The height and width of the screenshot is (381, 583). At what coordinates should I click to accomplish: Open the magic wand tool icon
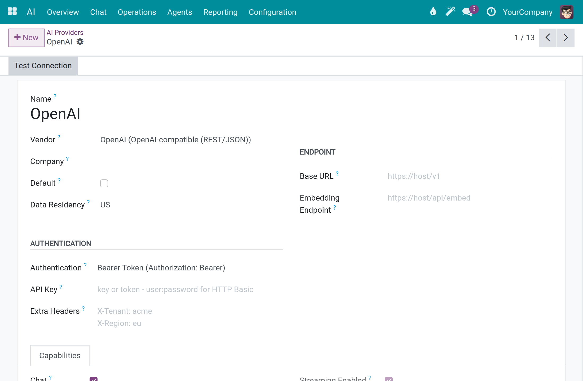pos(450,12)
